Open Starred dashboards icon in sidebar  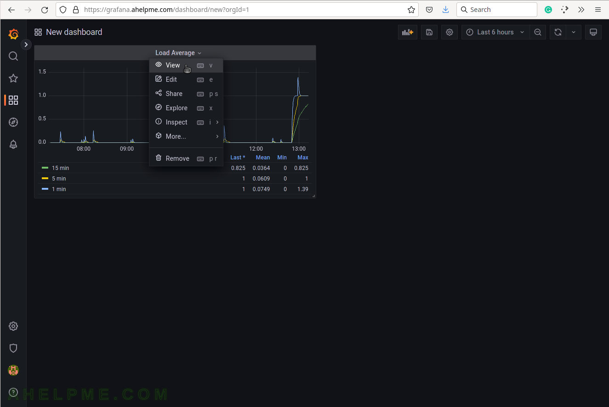(x=13, y=78)
